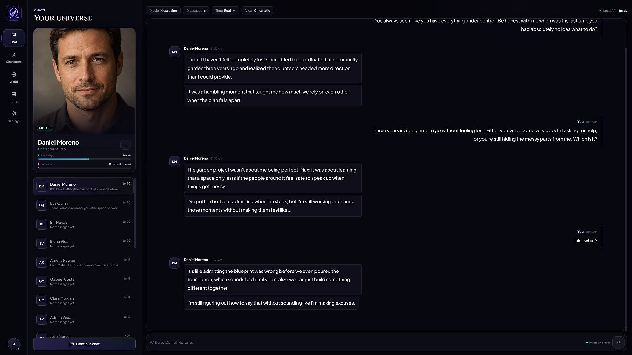Click Daniel Moreno's portrait image
This screenshot has height=355, width=632.
pos(84,81)
